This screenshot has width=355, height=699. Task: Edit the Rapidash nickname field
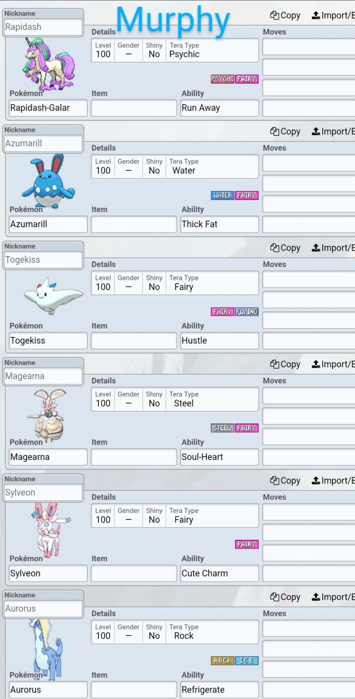pos(43,27)
